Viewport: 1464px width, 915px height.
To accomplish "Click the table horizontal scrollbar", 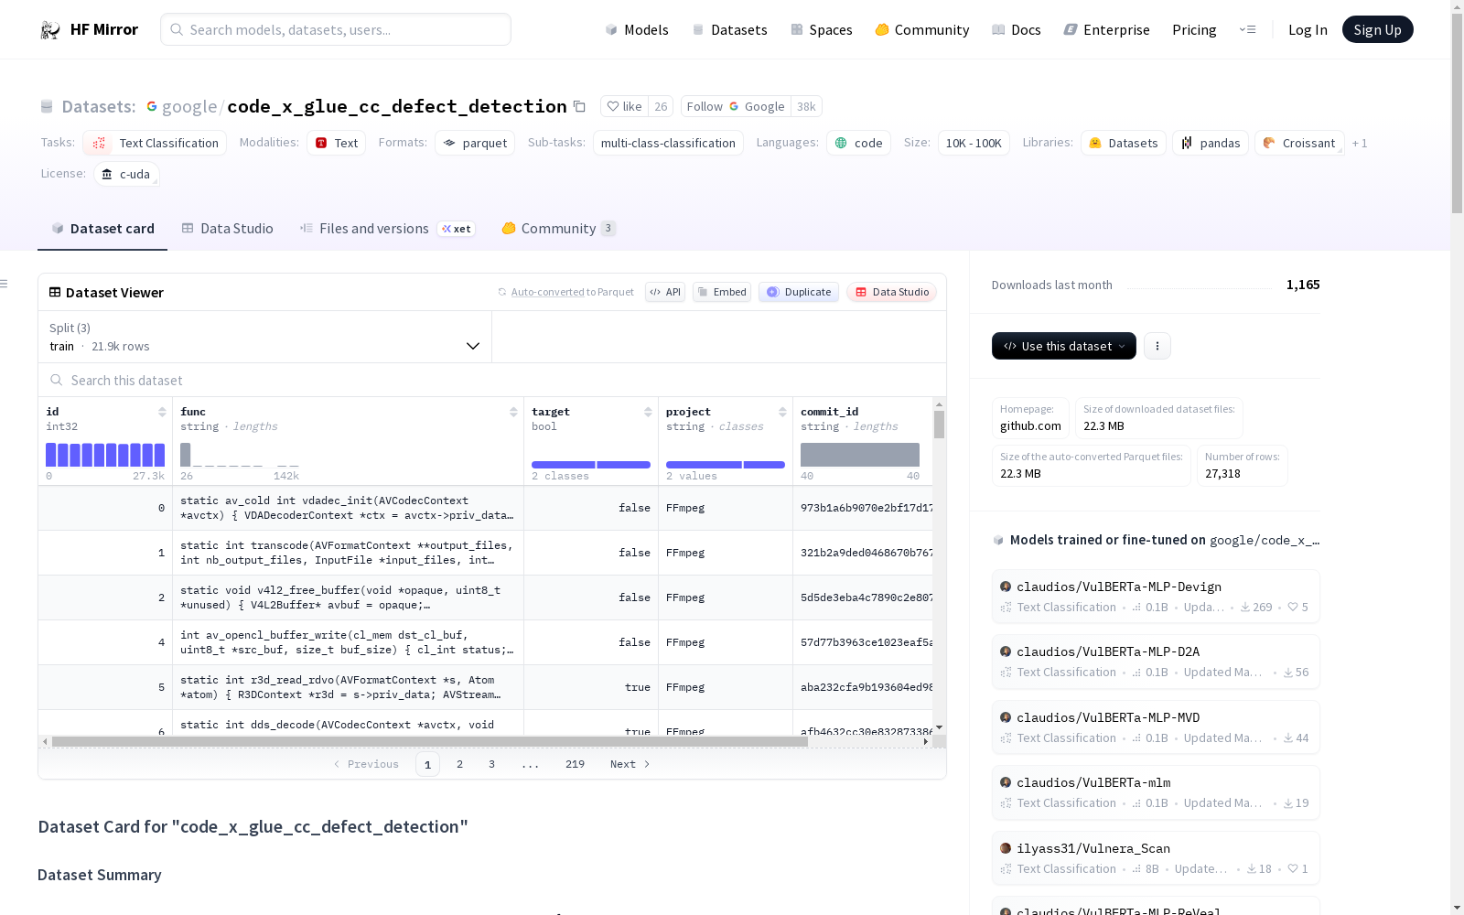I will [429, 741].
